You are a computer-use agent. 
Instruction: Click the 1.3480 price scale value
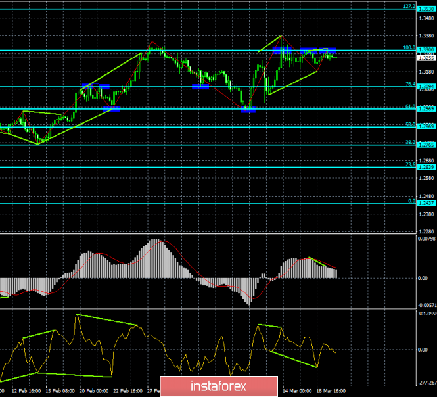pyautogui.click(x=426, y=18)
